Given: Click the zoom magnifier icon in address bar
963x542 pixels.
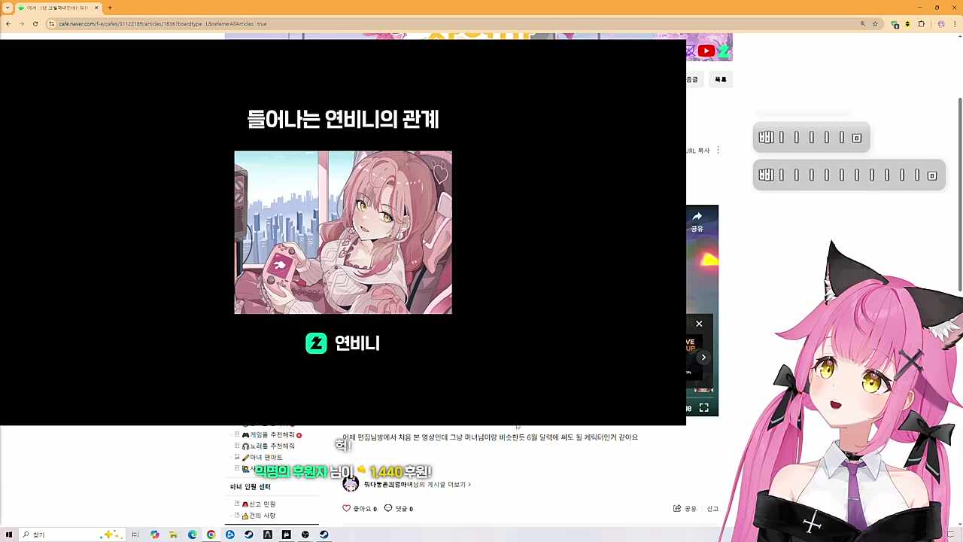Looking at the screenshot, I should [862, 24].
